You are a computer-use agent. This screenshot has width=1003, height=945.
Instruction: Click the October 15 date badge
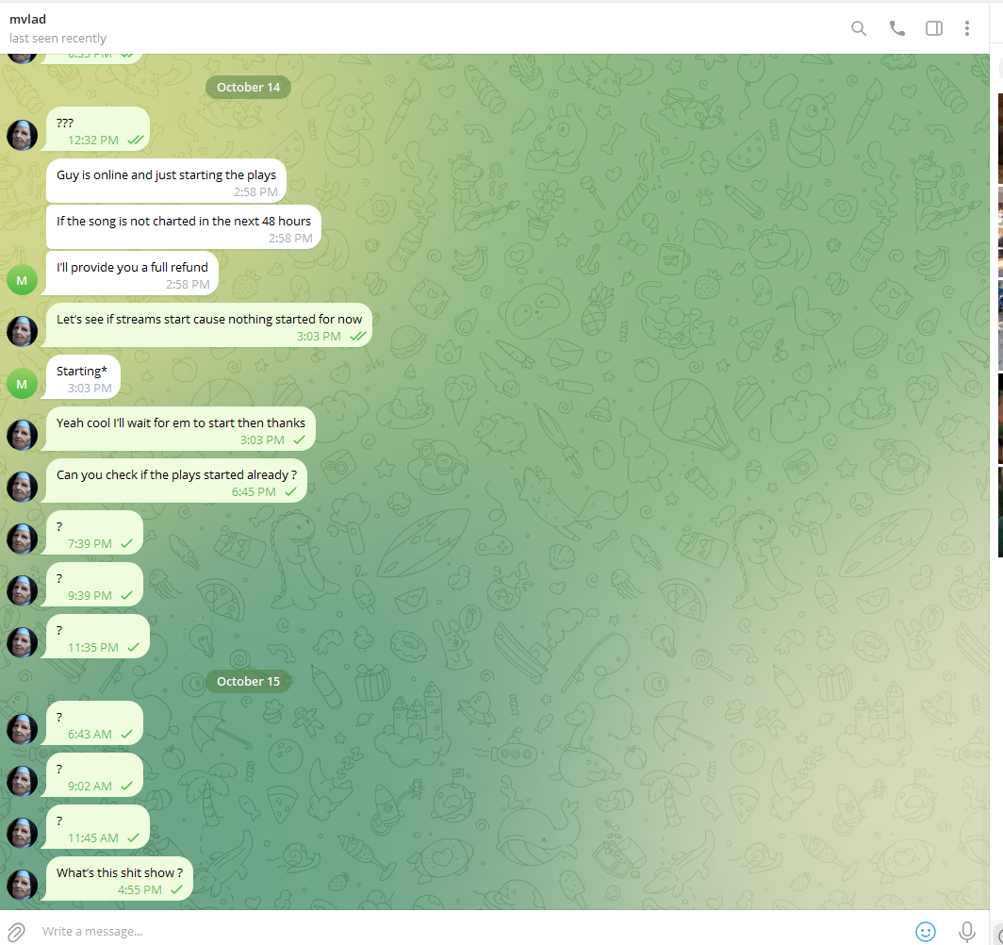[248, 681]
